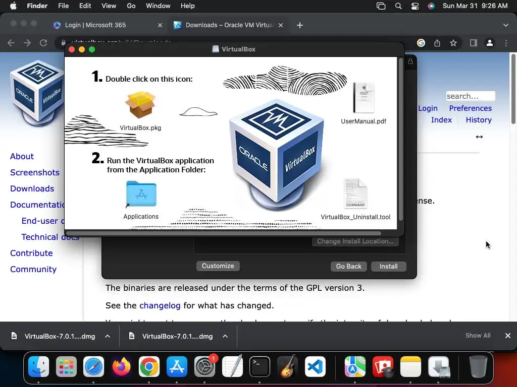Open Spotlight search in menu bar
Screen dimensions: 517x387
pyautogui.click(x=398, y=6)
